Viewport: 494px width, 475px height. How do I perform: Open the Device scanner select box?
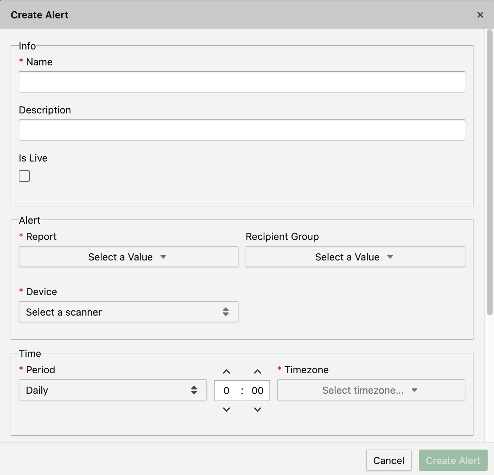(x=128, y=312)
